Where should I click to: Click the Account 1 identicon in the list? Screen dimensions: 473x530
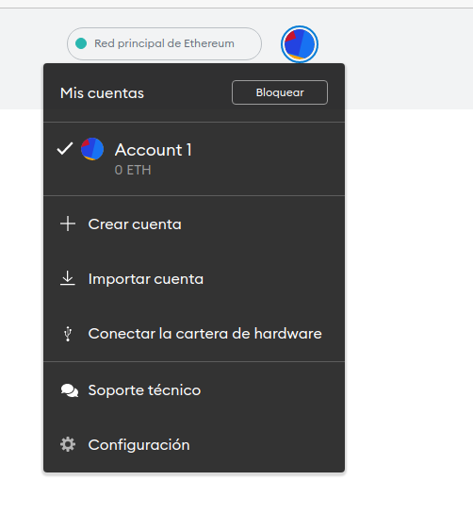(92, 149)
